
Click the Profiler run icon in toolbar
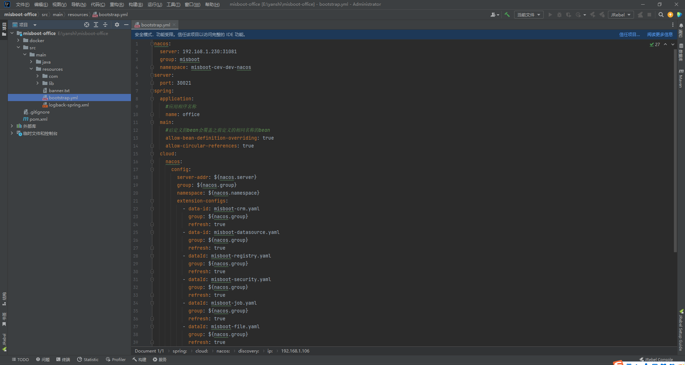point(578,15)
